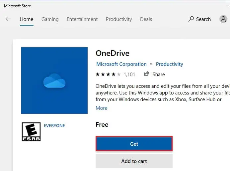This screenshot has height=171, width=230.
Task: Click the Search magnifier icon
Action: point(191,19)
